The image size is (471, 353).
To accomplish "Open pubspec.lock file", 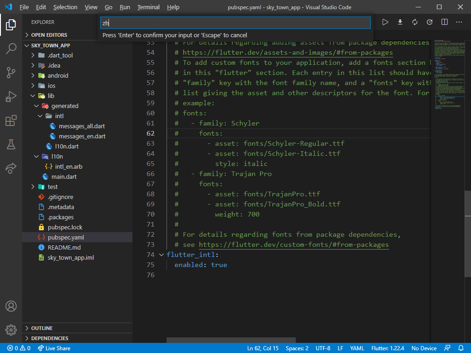I will click(77, 227).
